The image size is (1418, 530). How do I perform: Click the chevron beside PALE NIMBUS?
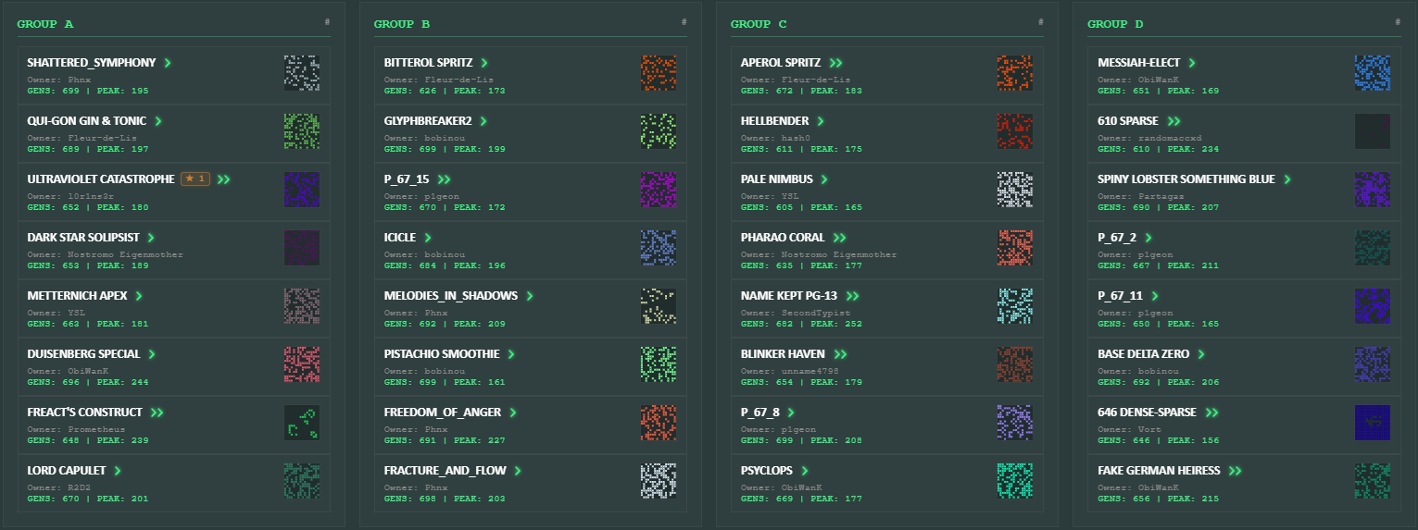click(824, 179)
